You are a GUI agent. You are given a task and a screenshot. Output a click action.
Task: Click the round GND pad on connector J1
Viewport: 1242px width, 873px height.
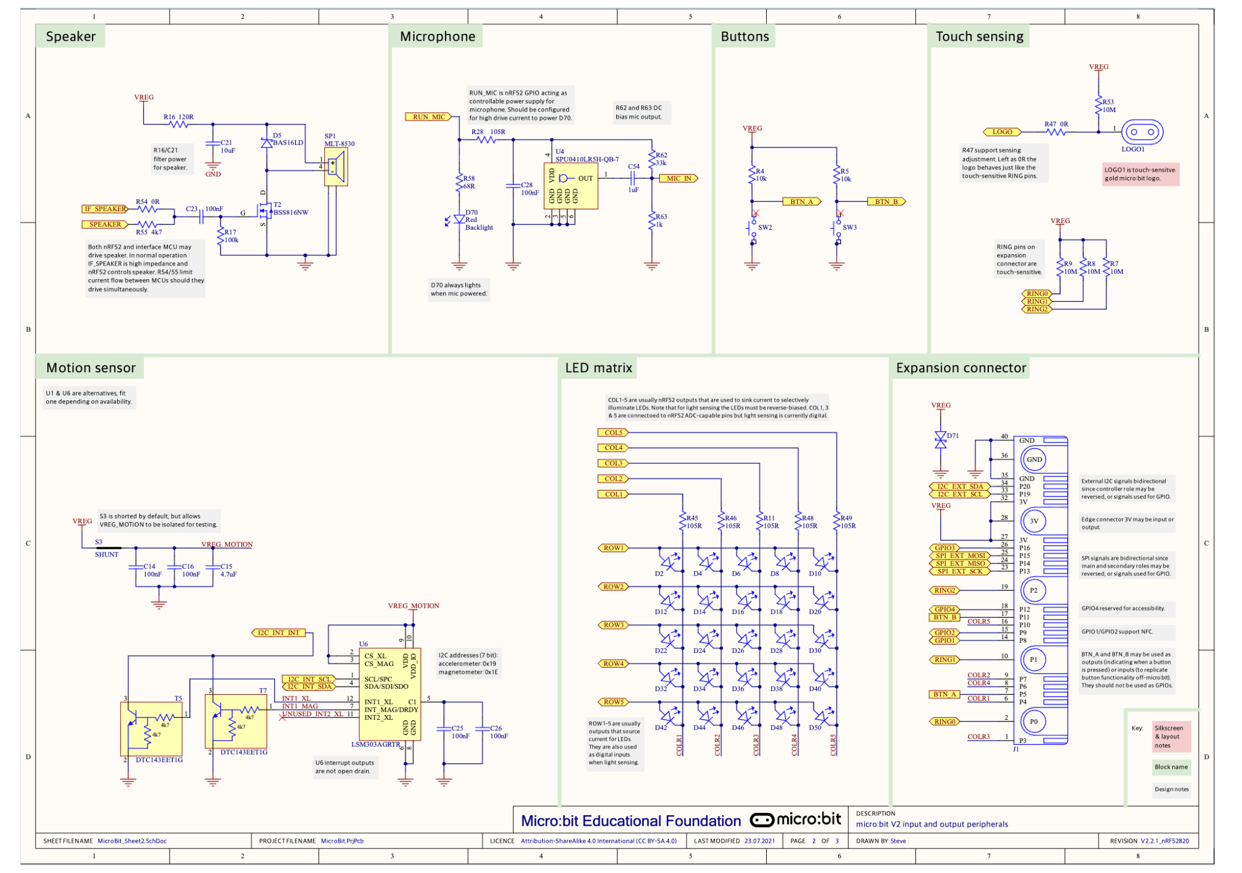click(1034, 459)
